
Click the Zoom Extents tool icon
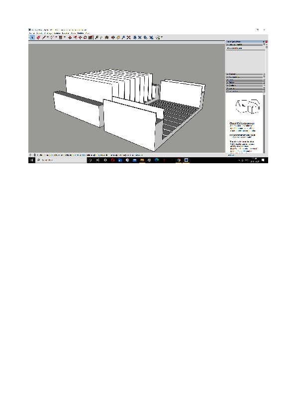click(128, 37)
